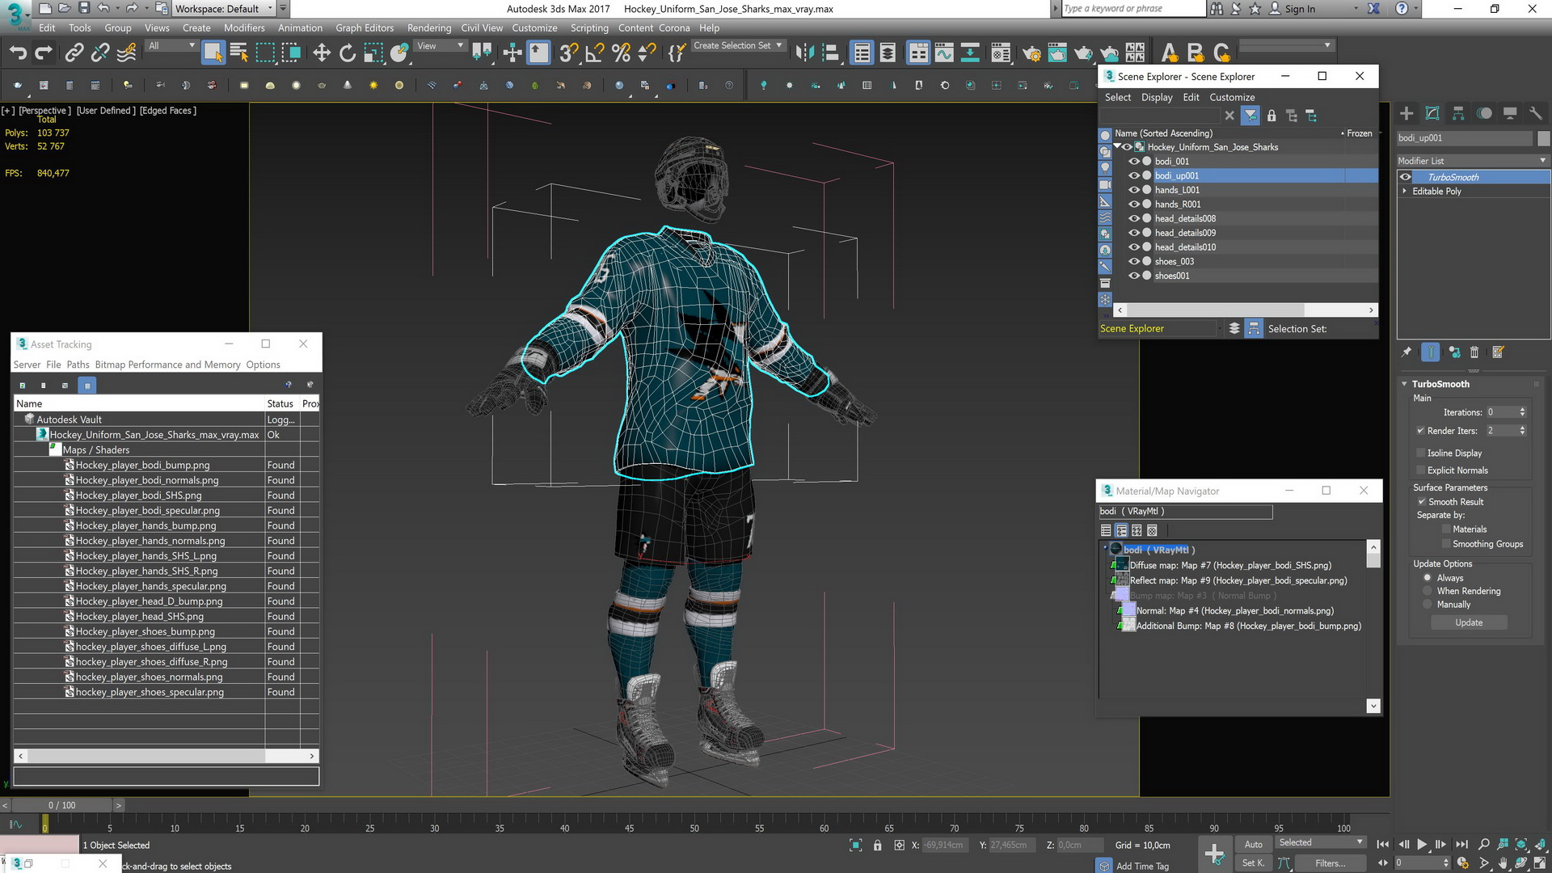Click the Redo arrow in main toolbar
The width and height of the screenshot is (1552, 873).
(44, 53)
